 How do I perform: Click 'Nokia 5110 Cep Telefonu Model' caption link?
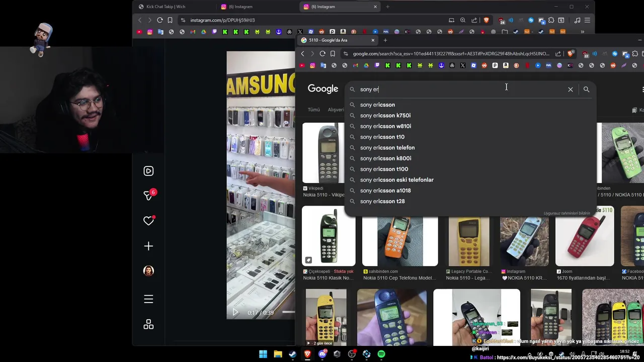tap(399, 278)
